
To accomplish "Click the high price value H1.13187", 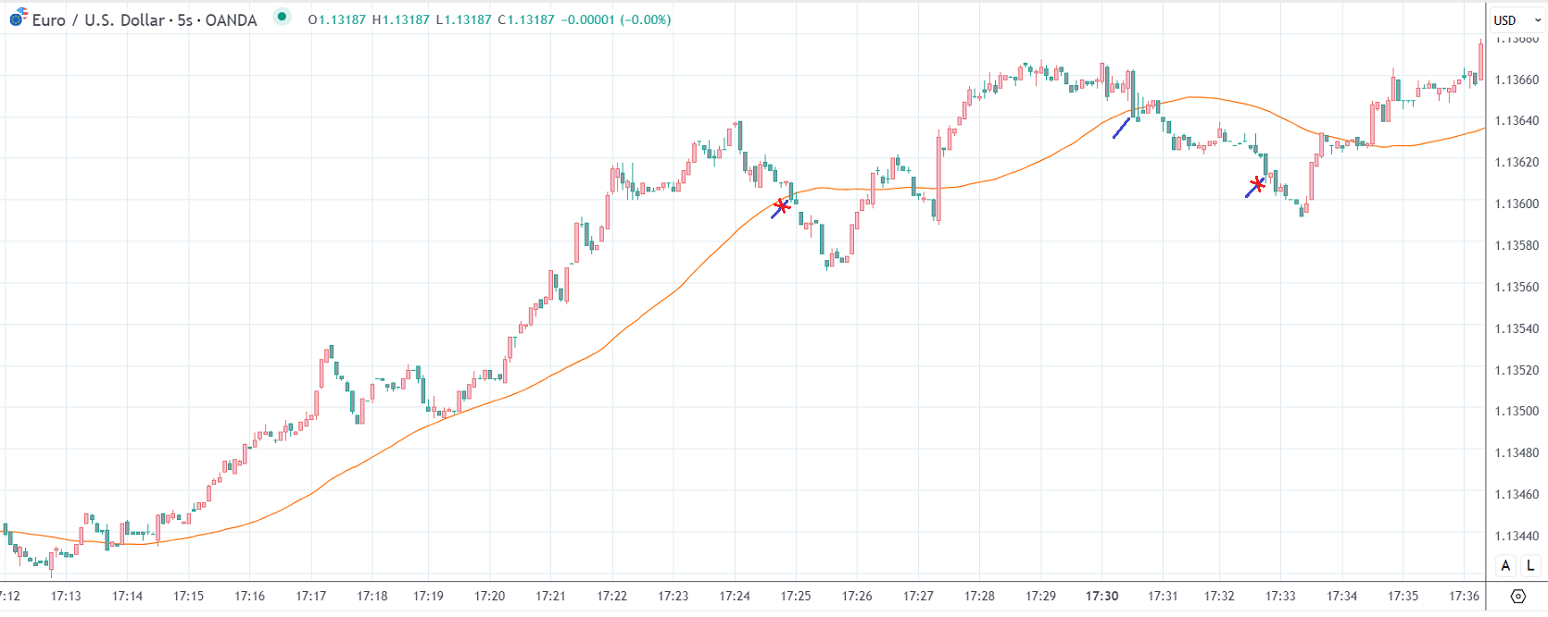I will (x=400, y=19).
